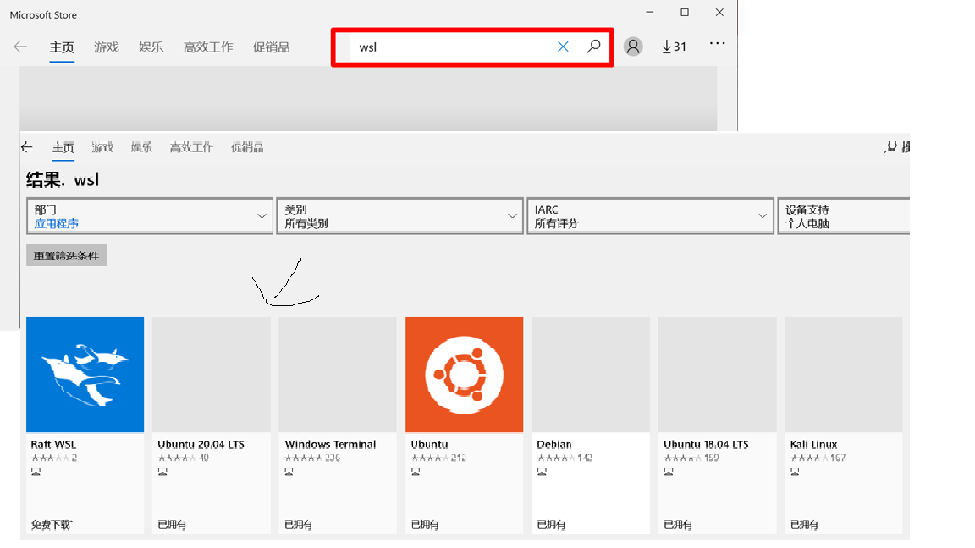Open the Raft WSL app tile image
Screen dimensions: 975x548
click(x=85, y=375)
